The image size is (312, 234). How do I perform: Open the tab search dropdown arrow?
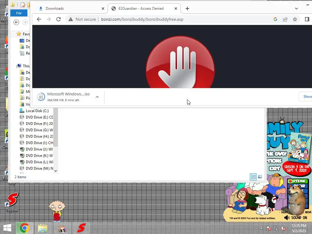296,9
